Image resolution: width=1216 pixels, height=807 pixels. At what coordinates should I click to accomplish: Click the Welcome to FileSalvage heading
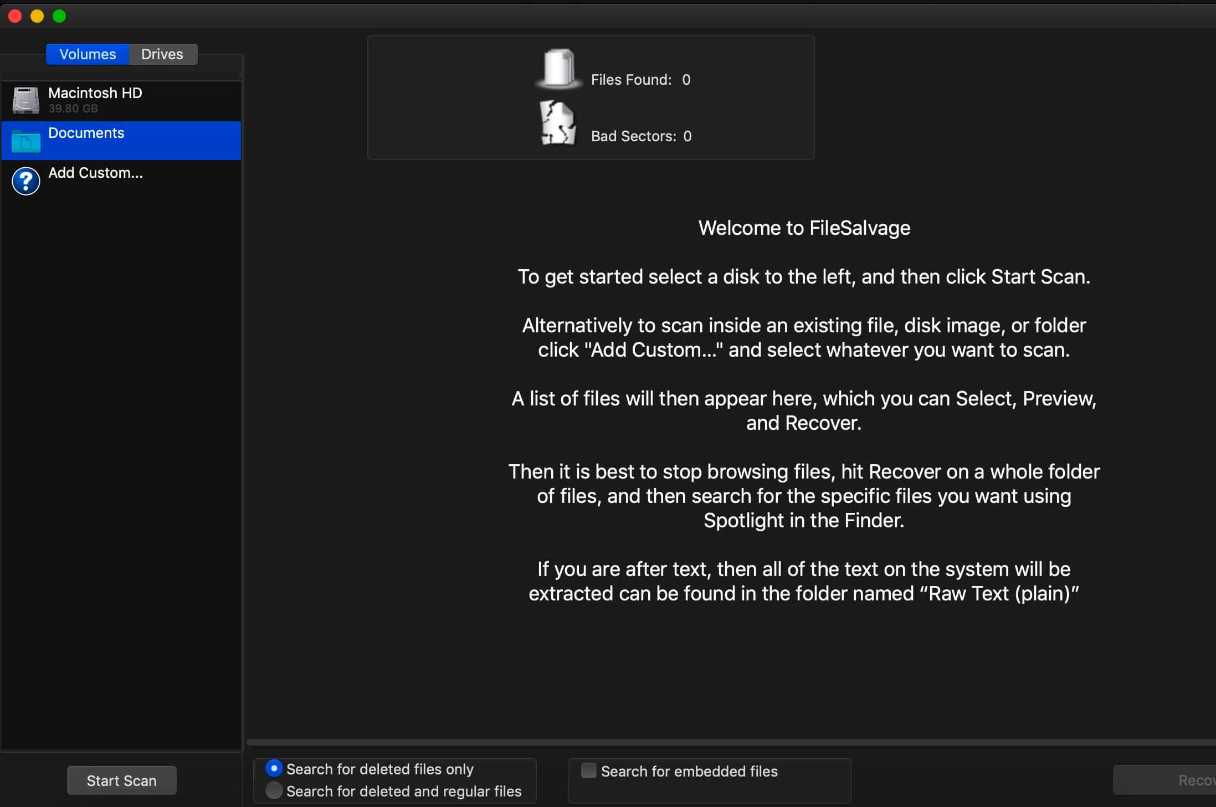click(804, 228)
